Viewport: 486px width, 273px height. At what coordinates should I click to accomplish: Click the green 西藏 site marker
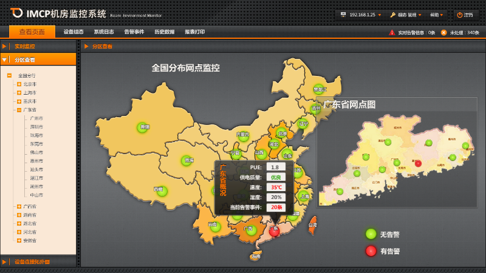162,190
